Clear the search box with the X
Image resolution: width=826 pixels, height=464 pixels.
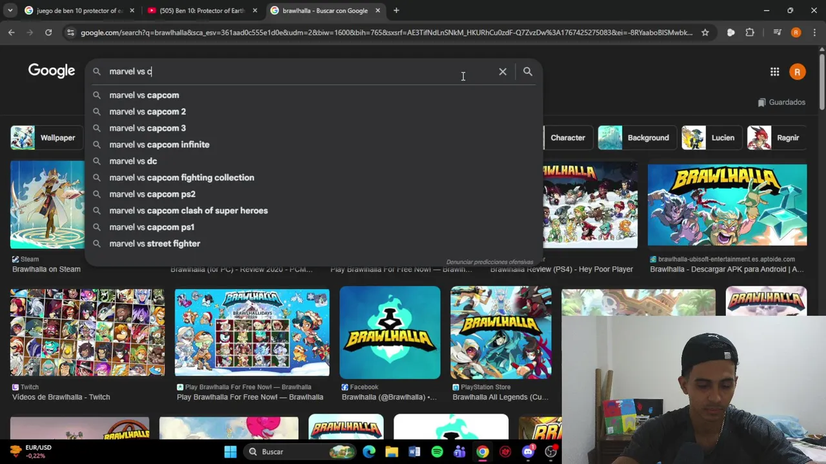click(503, 72)
